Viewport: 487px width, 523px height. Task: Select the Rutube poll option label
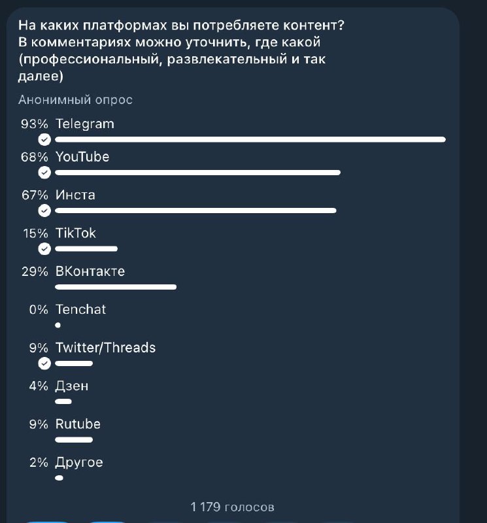(78, 424)
